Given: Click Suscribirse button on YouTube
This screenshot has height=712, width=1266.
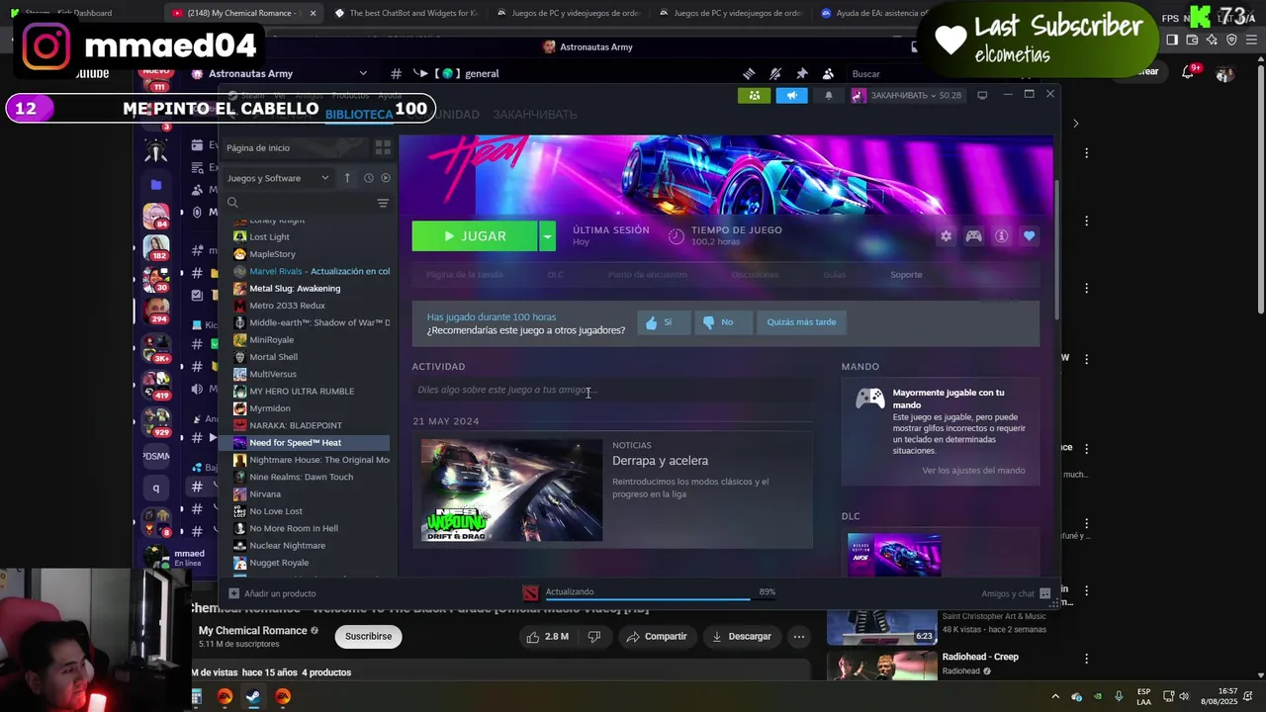Looking at the screenshot, I should click(x=368, y=637).
